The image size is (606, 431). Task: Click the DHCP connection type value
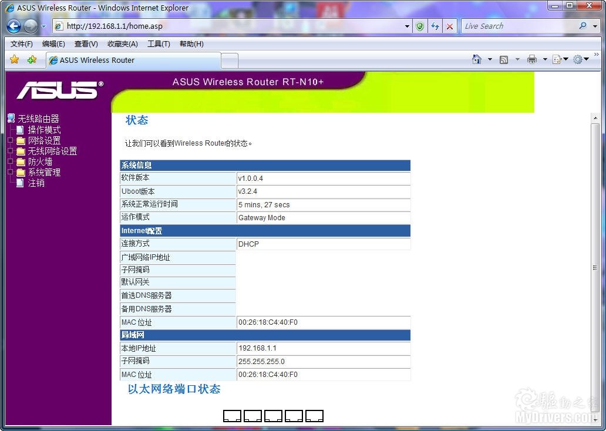tap(248, 244)
